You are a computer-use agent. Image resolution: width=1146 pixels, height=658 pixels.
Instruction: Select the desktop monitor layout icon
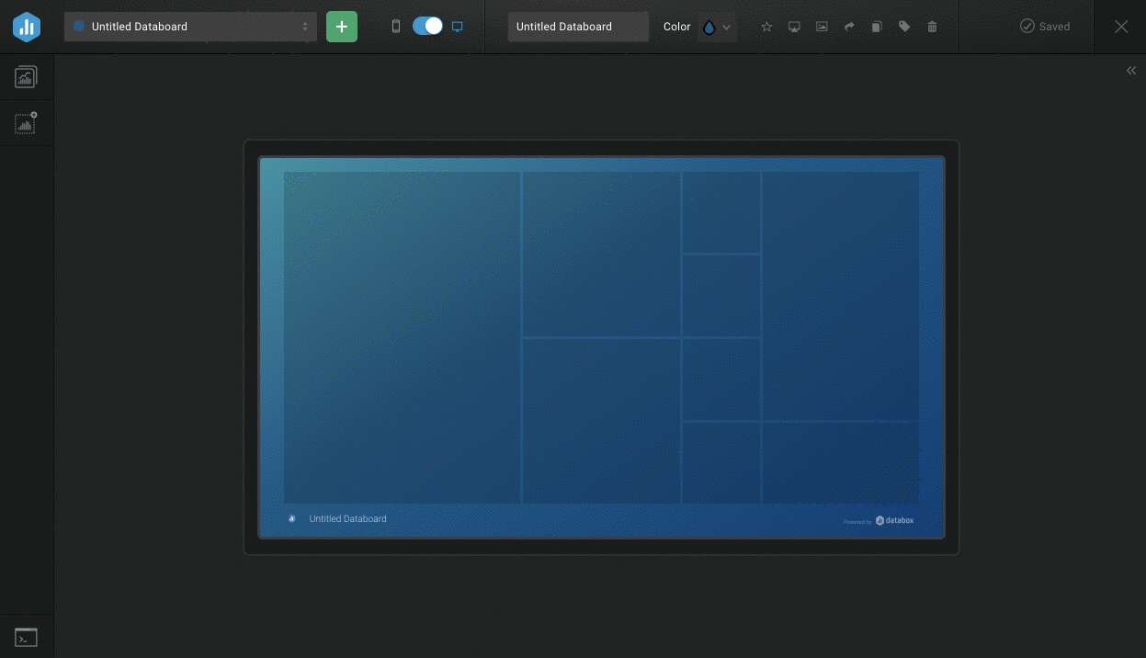click(x=457, y=27)
